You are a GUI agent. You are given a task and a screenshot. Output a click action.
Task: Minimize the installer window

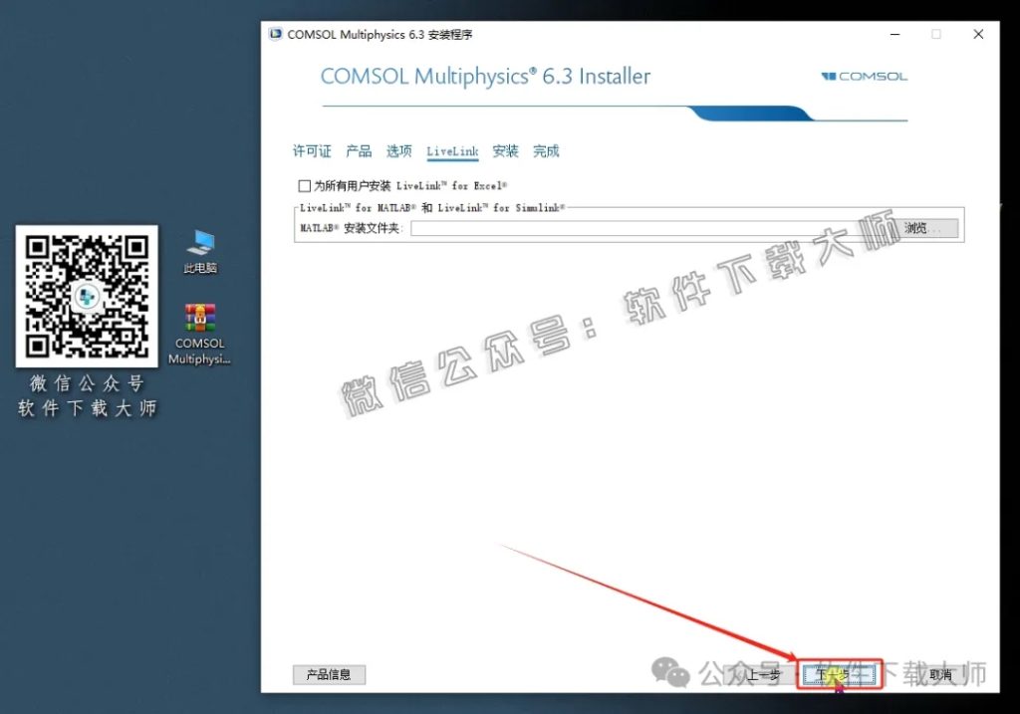click(893, 33)
